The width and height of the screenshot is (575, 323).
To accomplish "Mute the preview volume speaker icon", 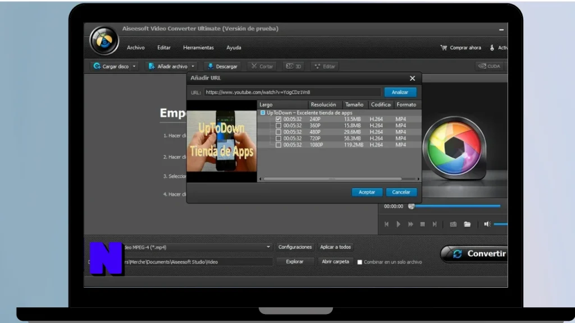I will pos(487,224).
